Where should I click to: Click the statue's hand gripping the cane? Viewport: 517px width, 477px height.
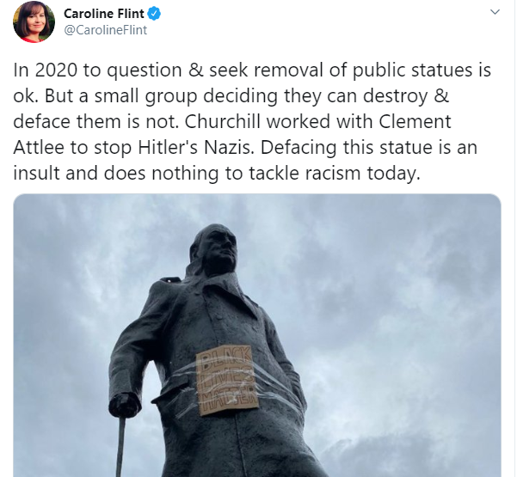point(123,405)
